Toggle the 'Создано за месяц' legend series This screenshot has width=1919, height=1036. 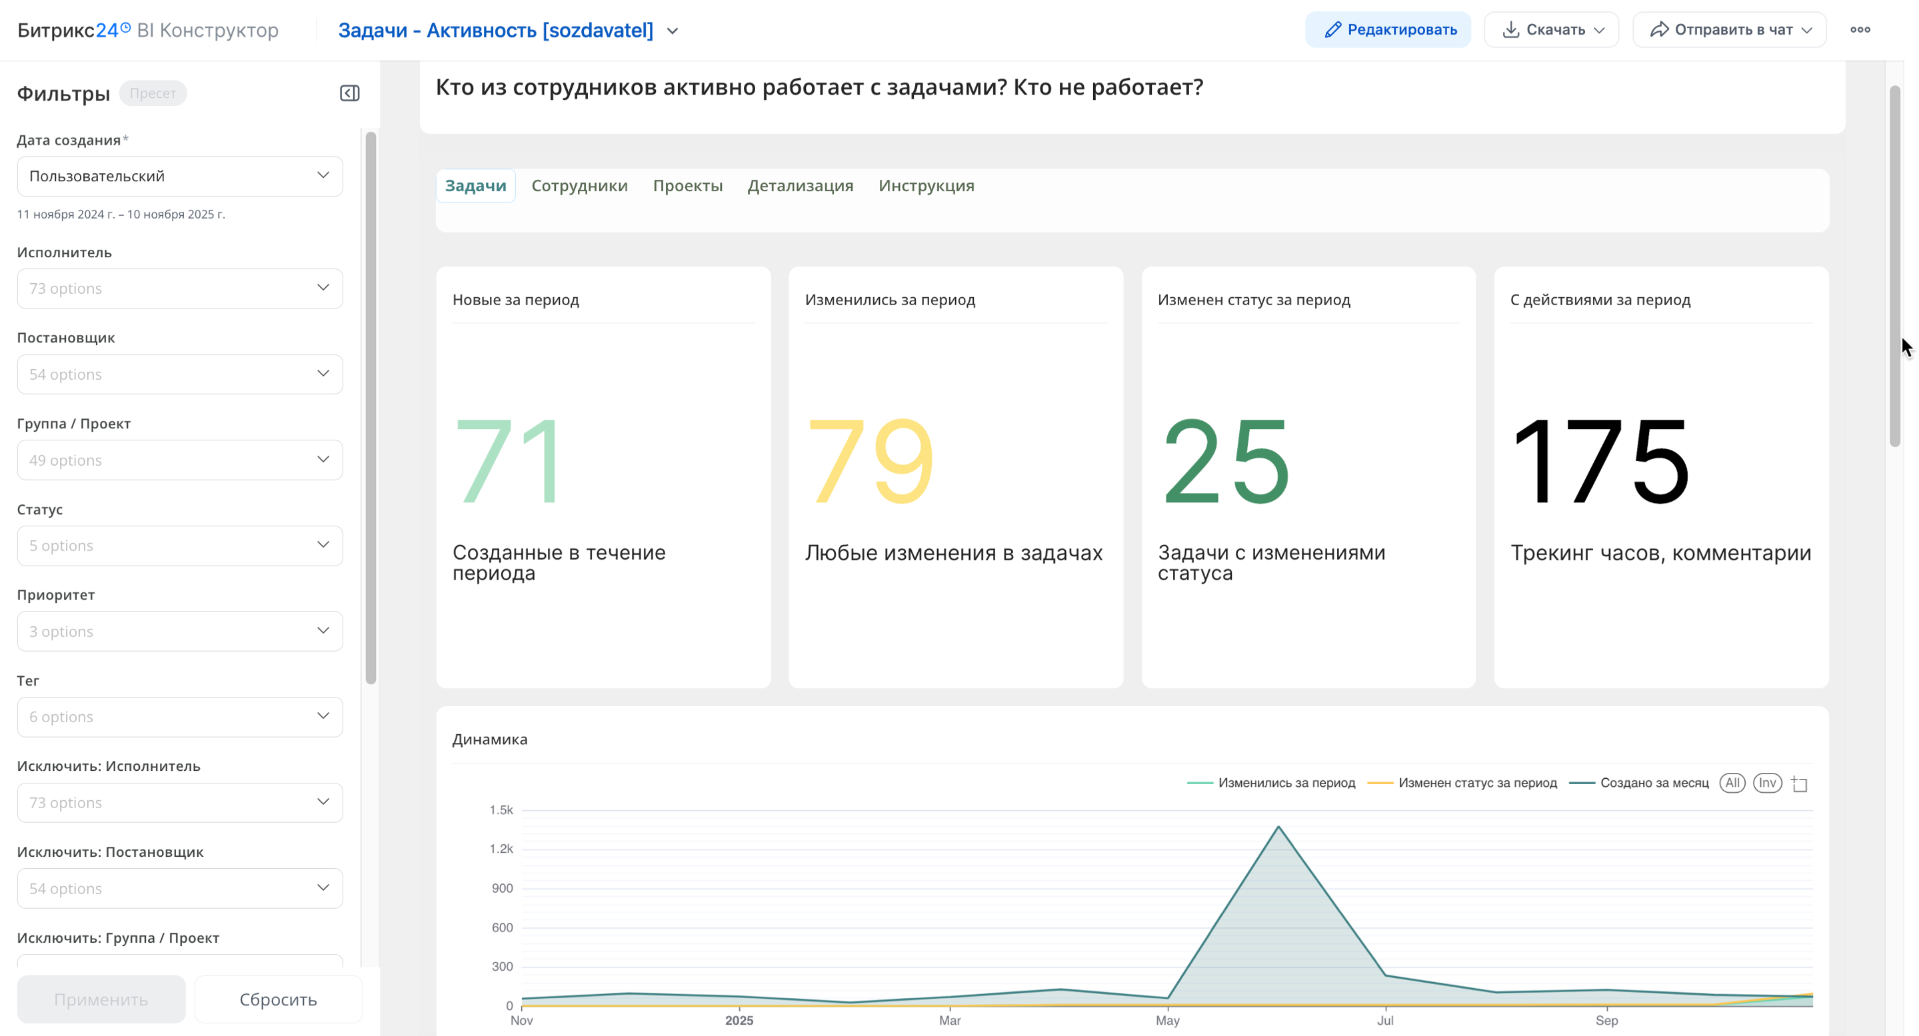tap(1654, 783)
